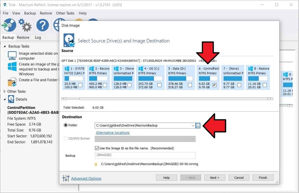Open settings via the gears toolbar icon

pyautogui.click(x=25, y=25)
